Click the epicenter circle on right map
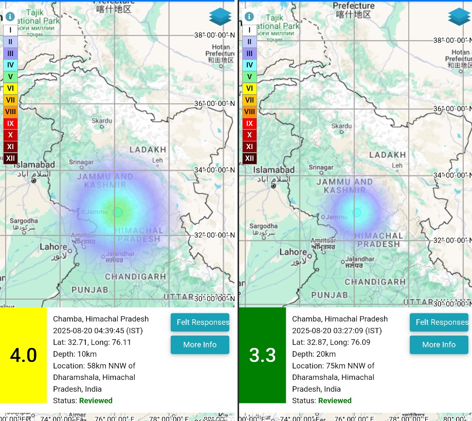Viewport: 472px width, 421px height. (356, 212)
